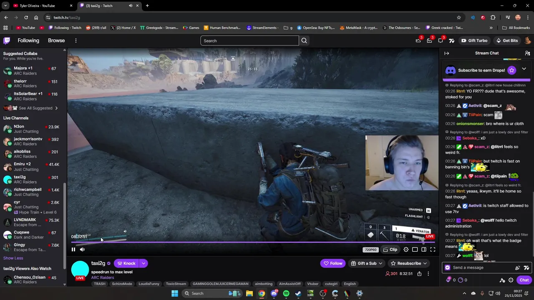This screenshot has height=300, width=534.
Task: Click the cheer confetti icon in message box
Action: 518,267
